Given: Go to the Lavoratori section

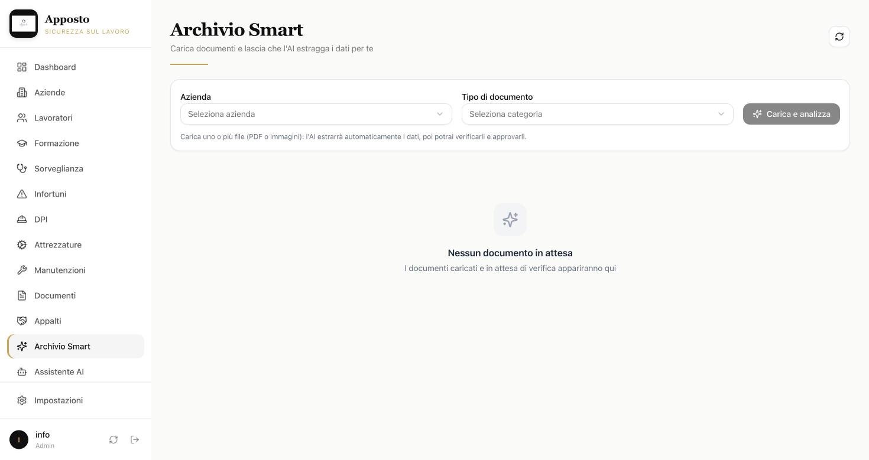Looking at the screenshot, I should point(76,118).
